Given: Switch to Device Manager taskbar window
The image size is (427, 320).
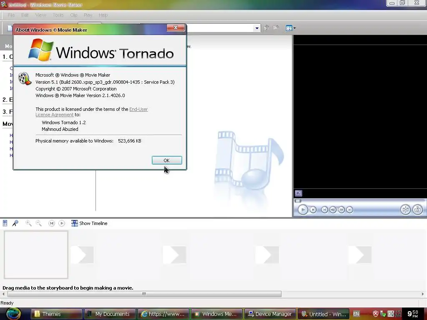Looking at the screenshot, I should click(x=270, y=314).
